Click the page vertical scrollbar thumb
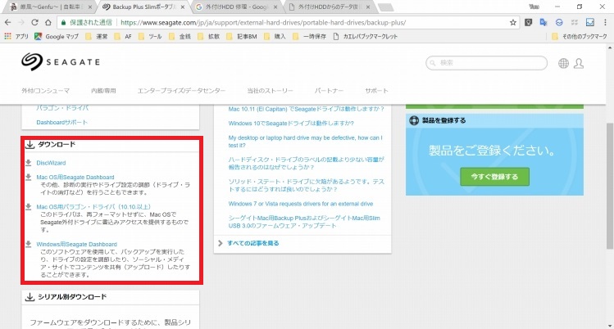 610,186
